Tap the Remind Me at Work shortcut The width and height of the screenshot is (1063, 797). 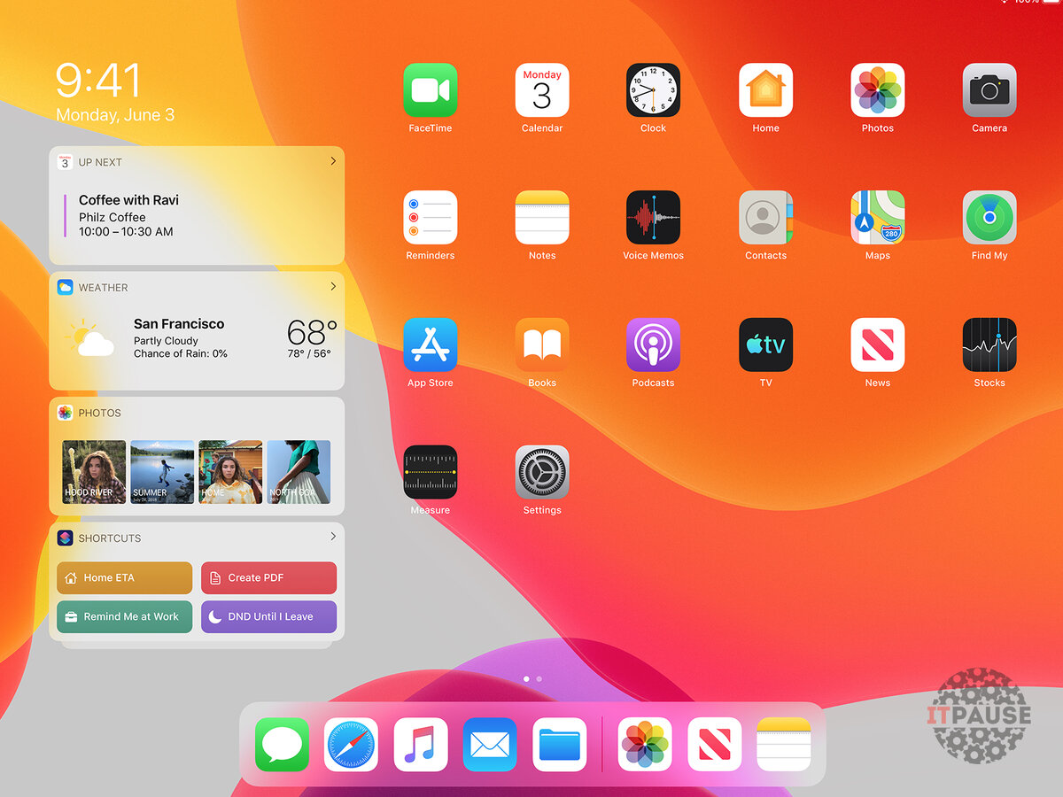click(125, 616)
